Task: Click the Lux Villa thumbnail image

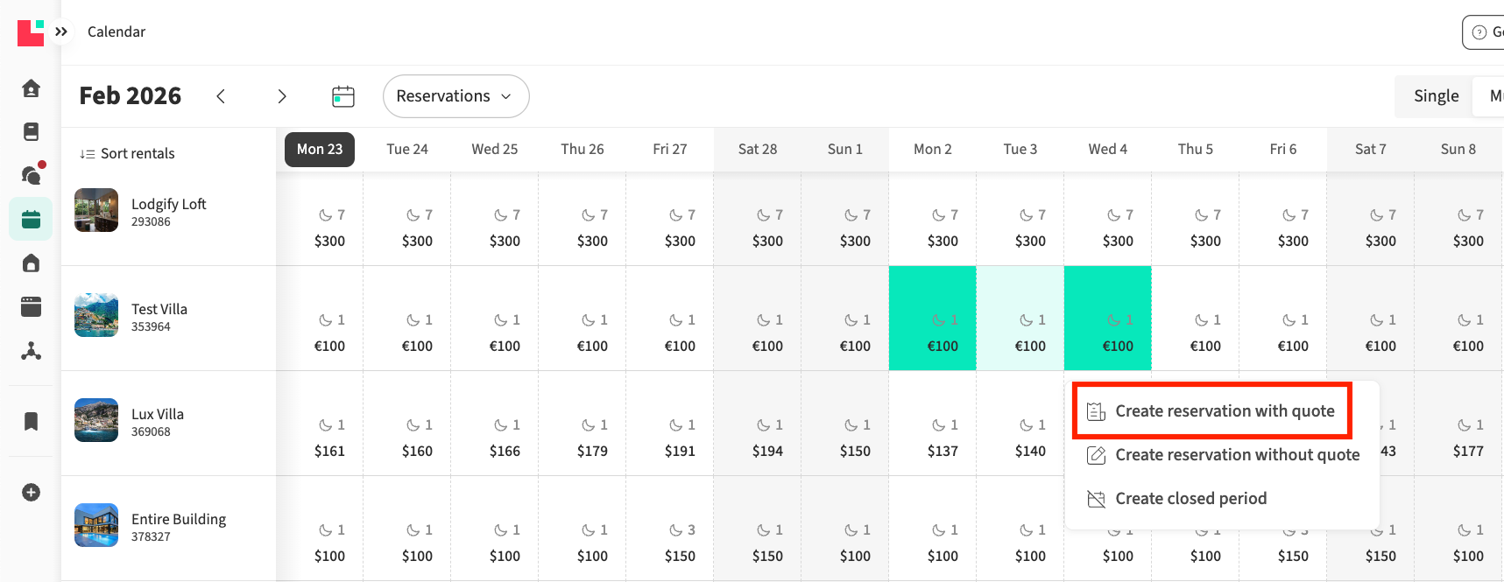Action: pyautogui.click(x=96, y=420)
